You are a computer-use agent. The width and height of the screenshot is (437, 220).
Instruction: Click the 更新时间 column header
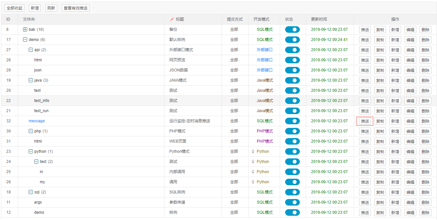[319, 19]
